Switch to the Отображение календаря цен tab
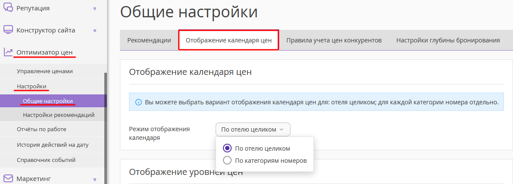This screenshot has height=184, width=513. pyautogui.click(x=229, y=40)
